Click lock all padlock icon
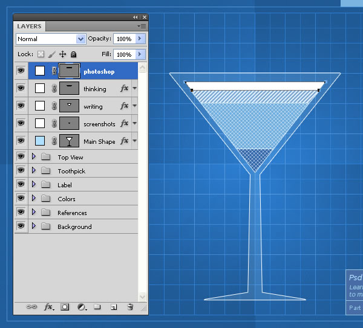 click(x=73, y=54)
